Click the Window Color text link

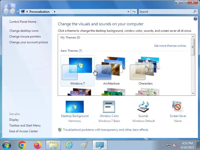tap(109, 116)
